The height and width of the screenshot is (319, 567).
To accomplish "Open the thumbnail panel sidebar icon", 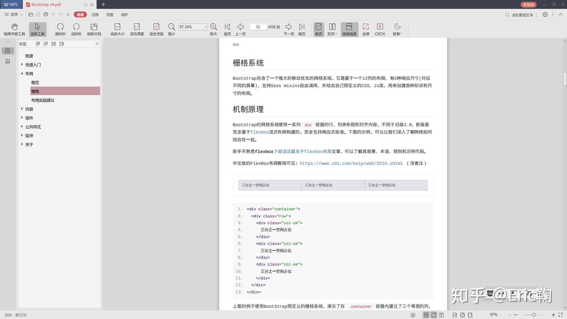I will coord(8,61).
